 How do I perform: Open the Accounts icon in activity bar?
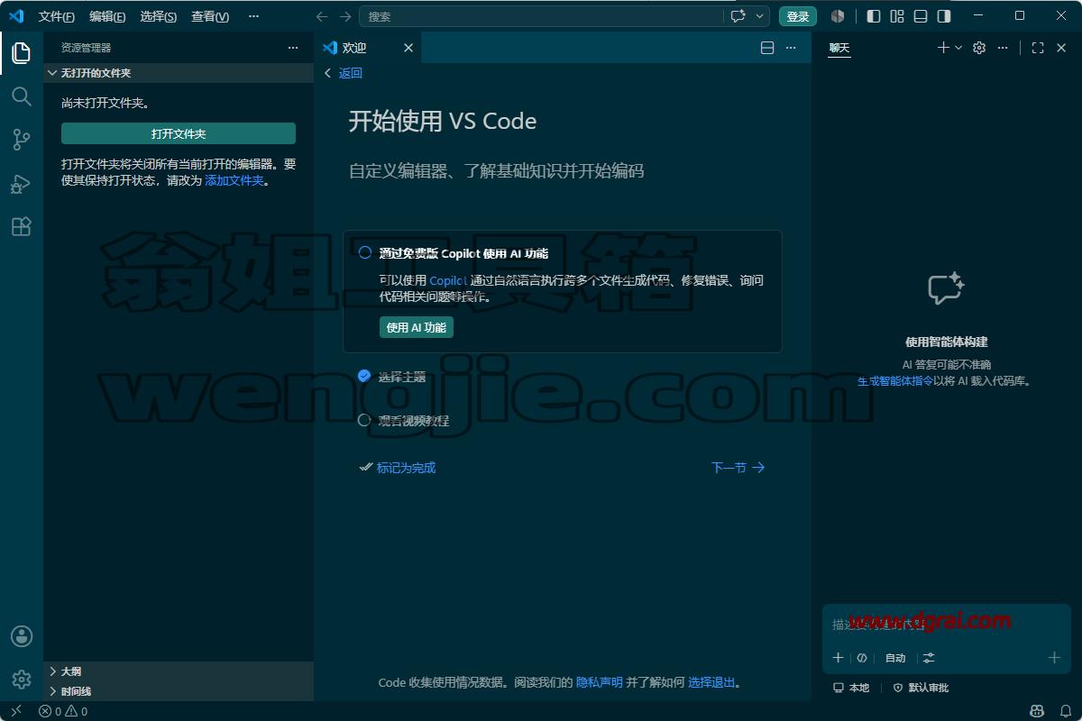pos(22,636)
